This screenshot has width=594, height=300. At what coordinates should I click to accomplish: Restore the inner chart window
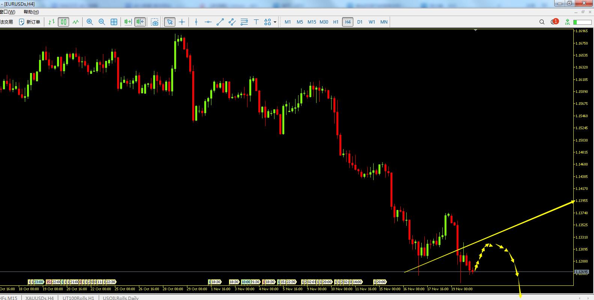pyautogui.click(x=583, y=12)
